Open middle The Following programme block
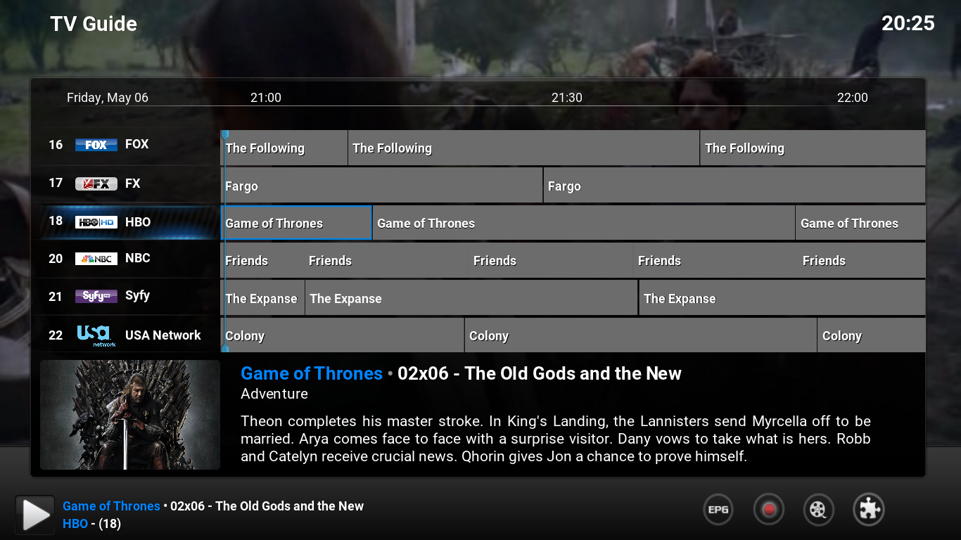The height and width of the screenshot is (540, 961). tap(523, 148)
